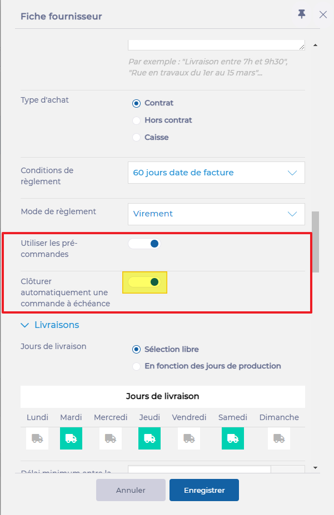Screen dimensions: 334x515
Task: Toggle Mercredi delivery truck icon
Action: [110, 438]
